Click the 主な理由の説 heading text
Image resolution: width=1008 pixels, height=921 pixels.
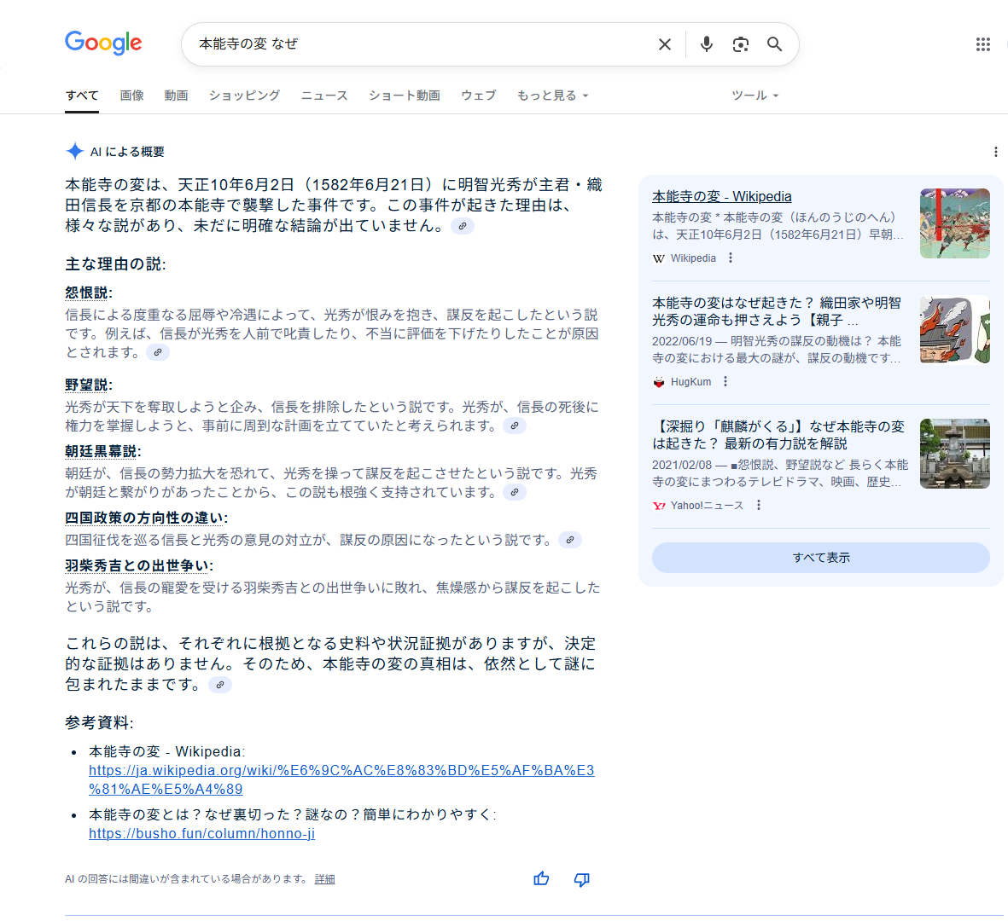(116, 264)
